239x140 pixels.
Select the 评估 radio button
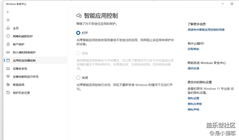click(x=78, y=53)
